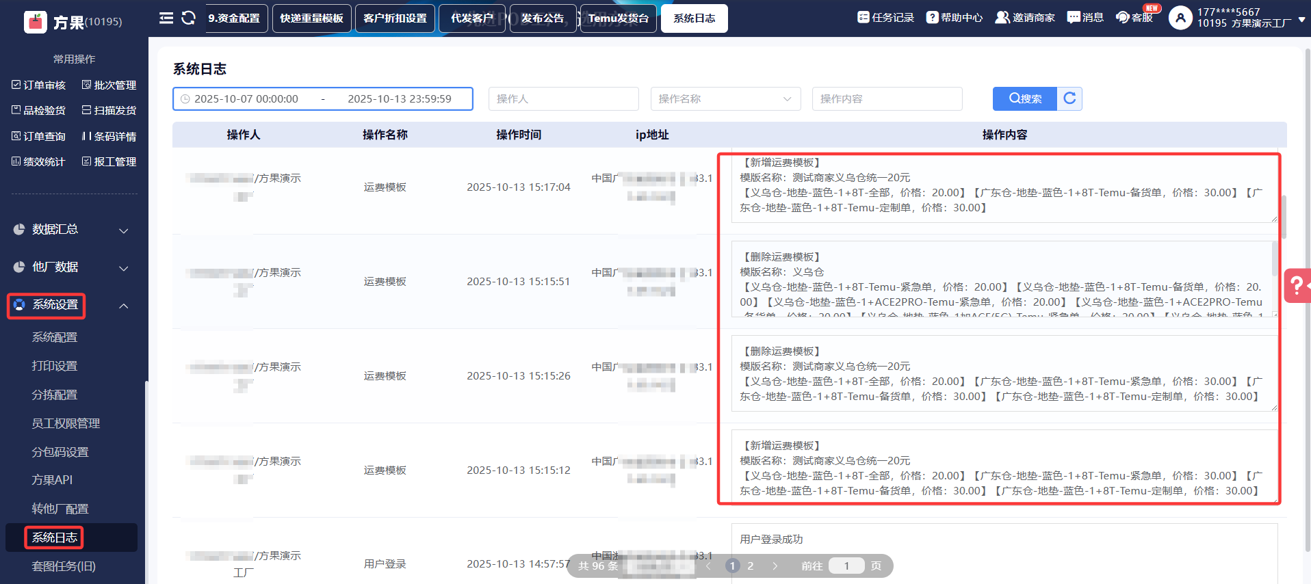The image size is (1311, 584).
Task: Open the 消息 messages icon
Action: (x=1074, y=17)
